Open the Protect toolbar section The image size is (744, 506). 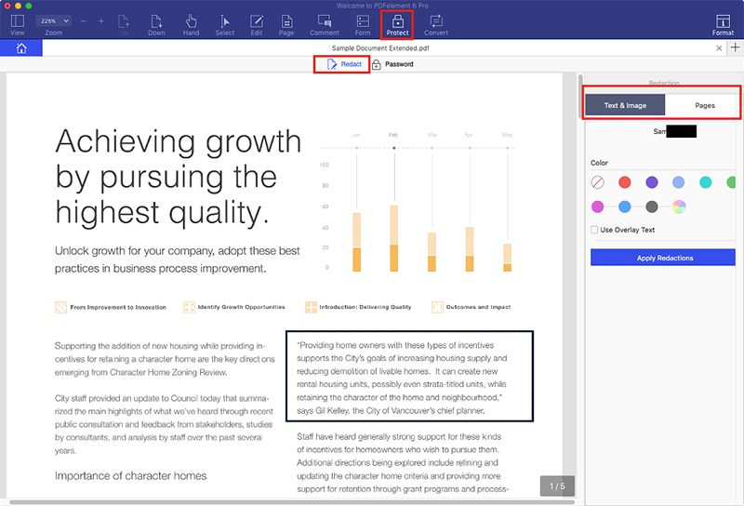pos(397,23)
